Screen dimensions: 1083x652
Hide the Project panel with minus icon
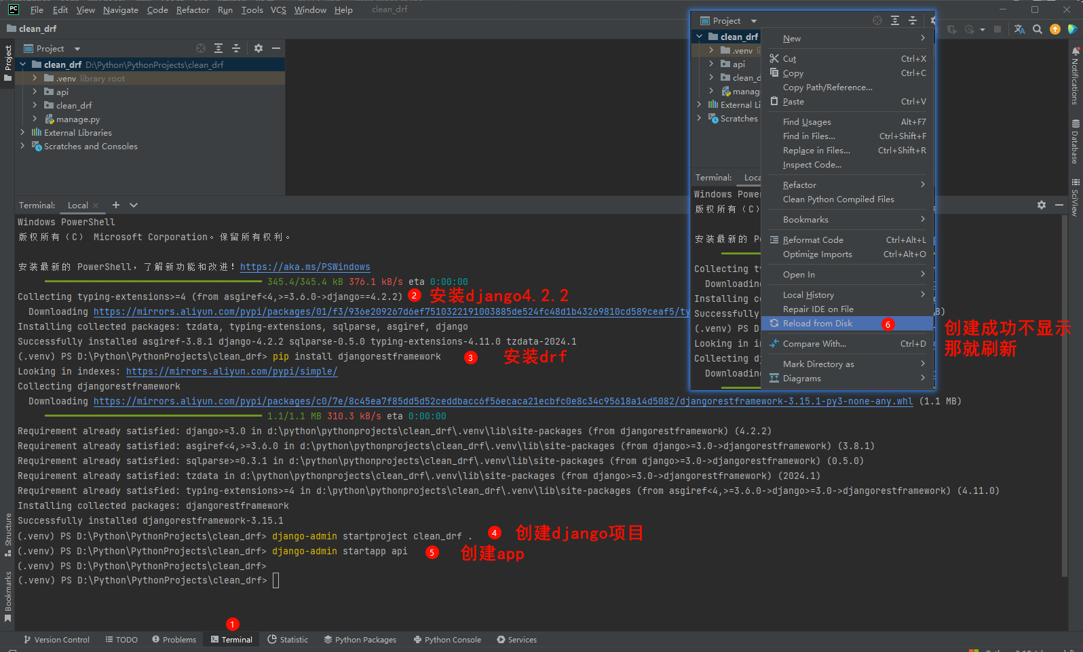(x=276, y=48)
